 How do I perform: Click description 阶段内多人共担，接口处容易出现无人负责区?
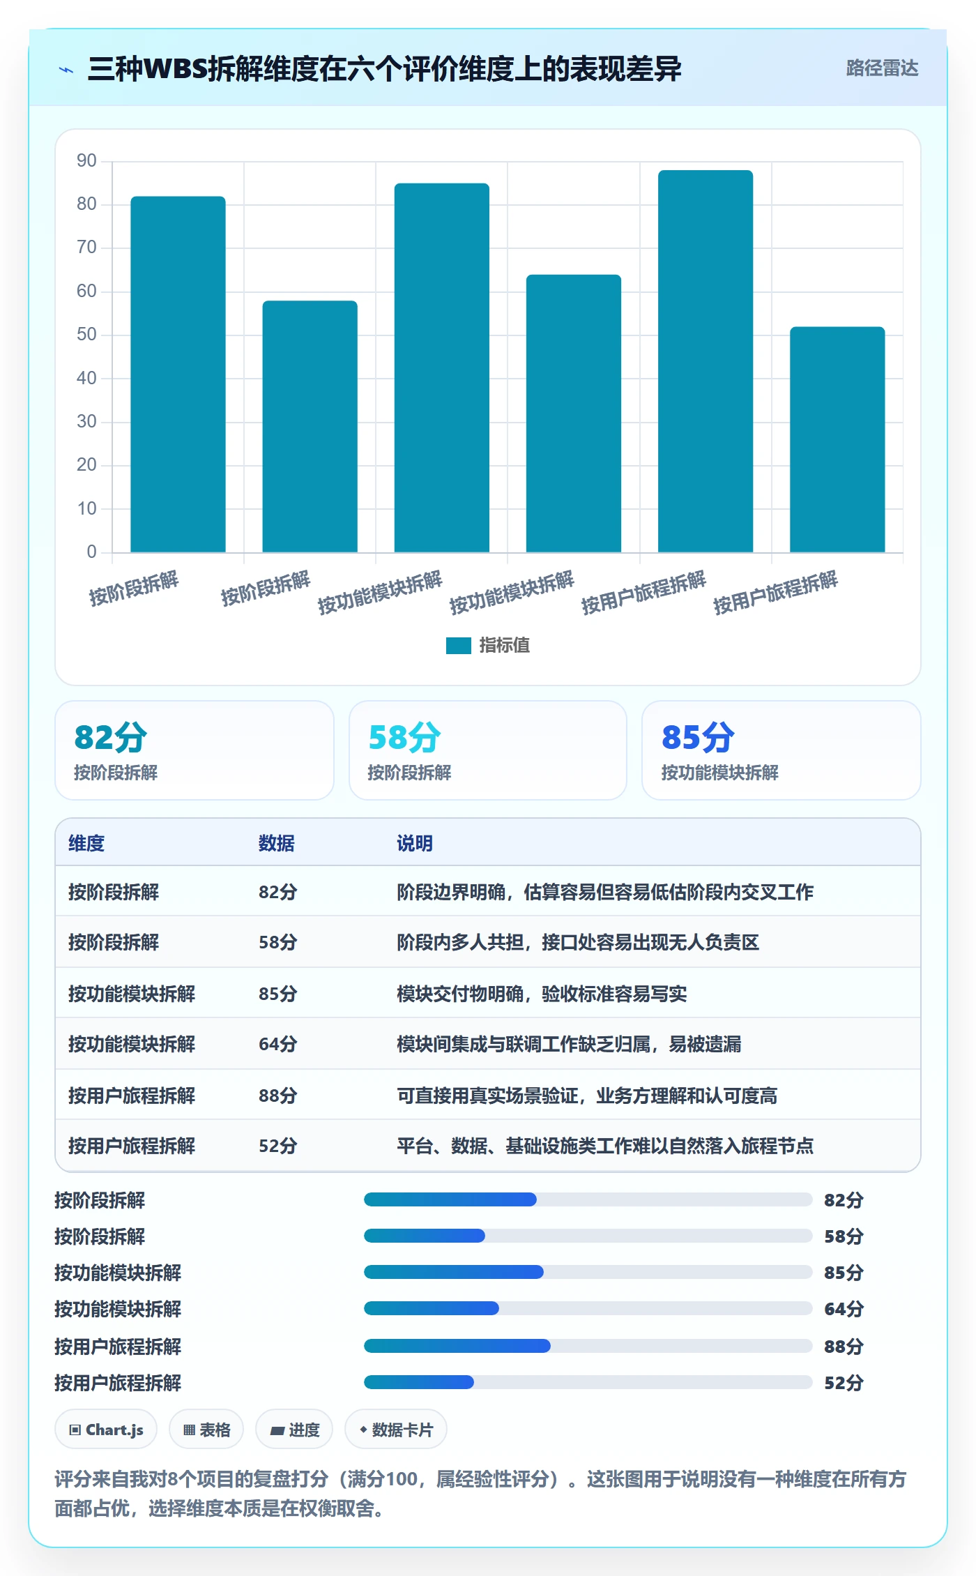click(x=578, y=942)
